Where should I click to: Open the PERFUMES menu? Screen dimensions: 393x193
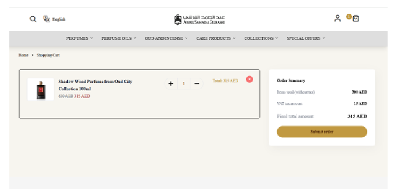click(x=77, y=38)
